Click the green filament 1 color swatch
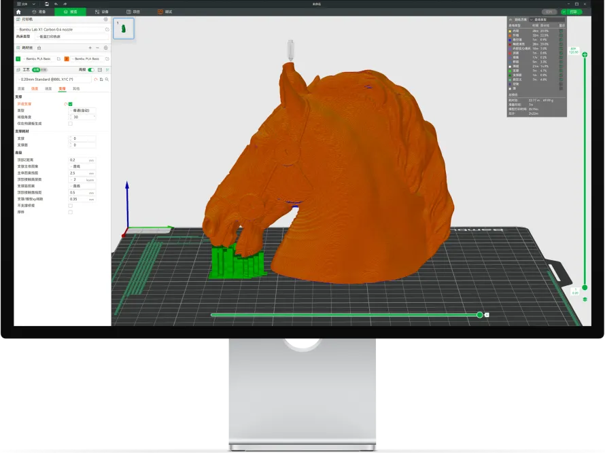This screenshot has width=605, height=453. pyautogui.click(x=18, y=59)
